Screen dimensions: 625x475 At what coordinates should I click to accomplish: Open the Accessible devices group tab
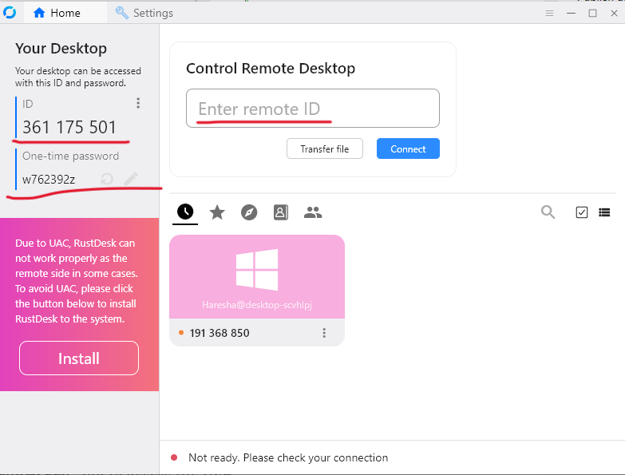point(313,212)
